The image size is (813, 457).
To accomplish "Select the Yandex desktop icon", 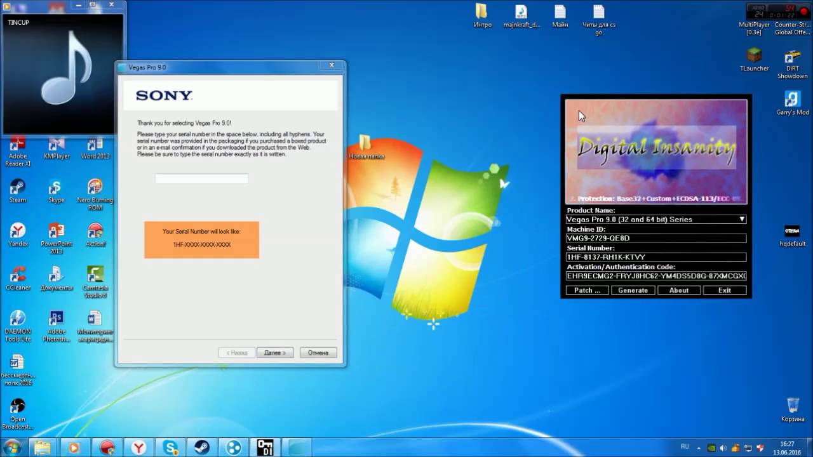I will pos(18,235).
